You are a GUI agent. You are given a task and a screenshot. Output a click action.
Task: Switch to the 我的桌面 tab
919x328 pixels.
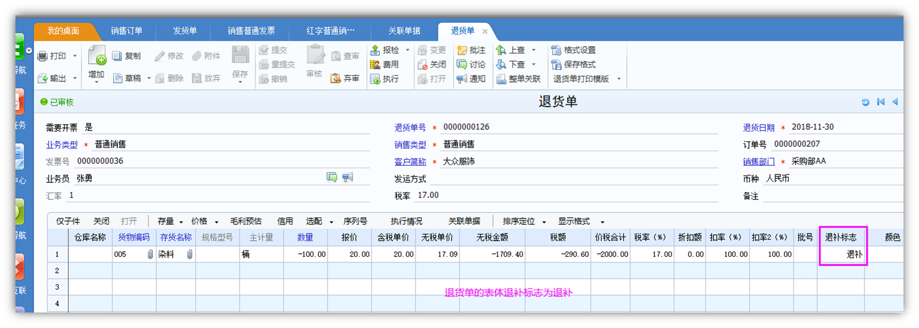(x=63, y=31)
